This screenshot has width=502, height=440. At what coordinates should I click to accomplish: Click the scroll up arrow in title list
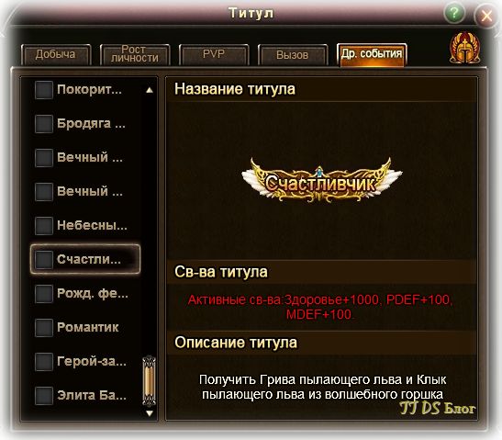pos(150,90)
